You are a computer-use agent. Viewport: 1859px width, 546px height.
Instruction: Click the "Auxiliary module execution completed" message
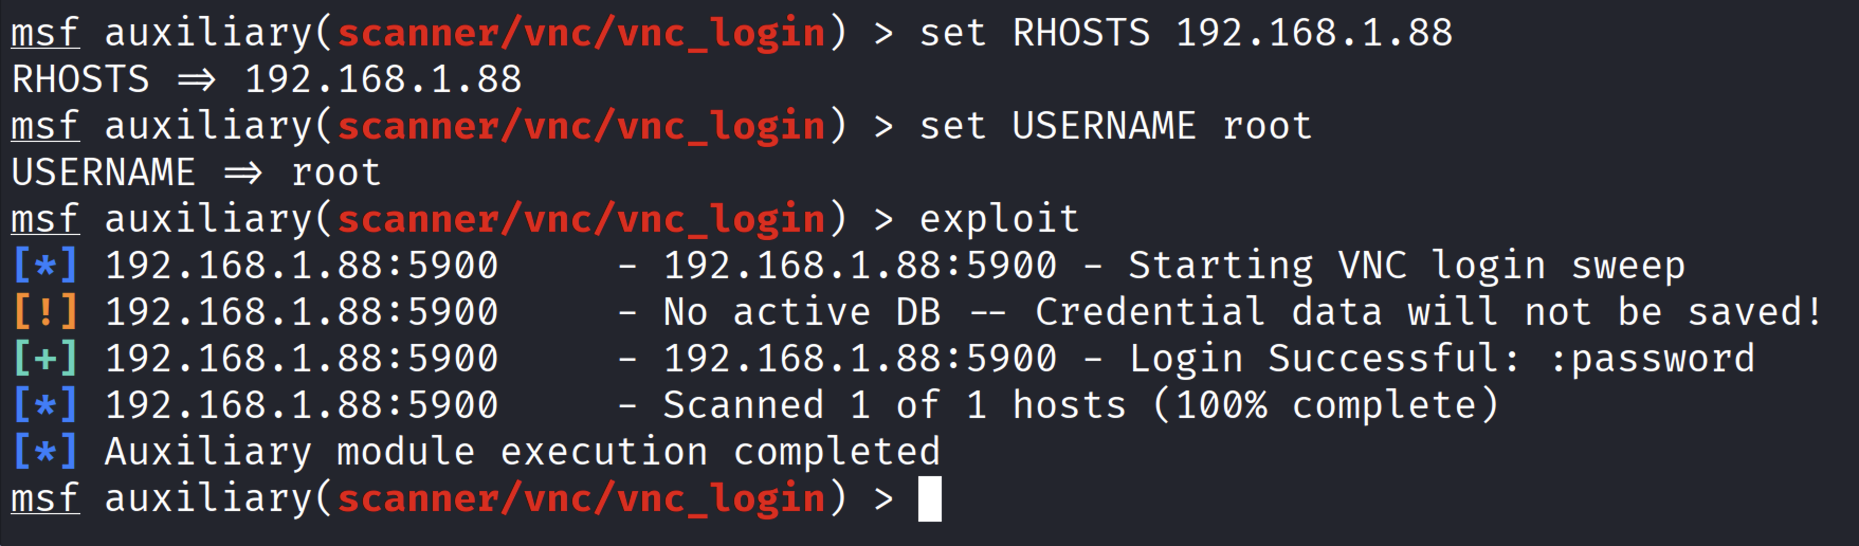point(522,452)
